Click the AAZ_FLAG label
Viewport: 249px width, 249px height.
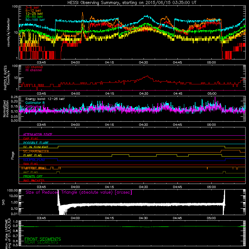click(x=31, y=172)
